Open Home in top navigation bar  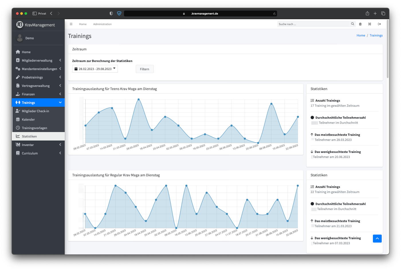point(83,24)
